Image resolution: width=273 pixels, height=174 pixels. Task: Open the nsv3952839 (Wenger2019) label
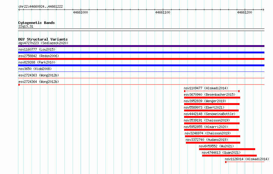(x=205, y=101)
